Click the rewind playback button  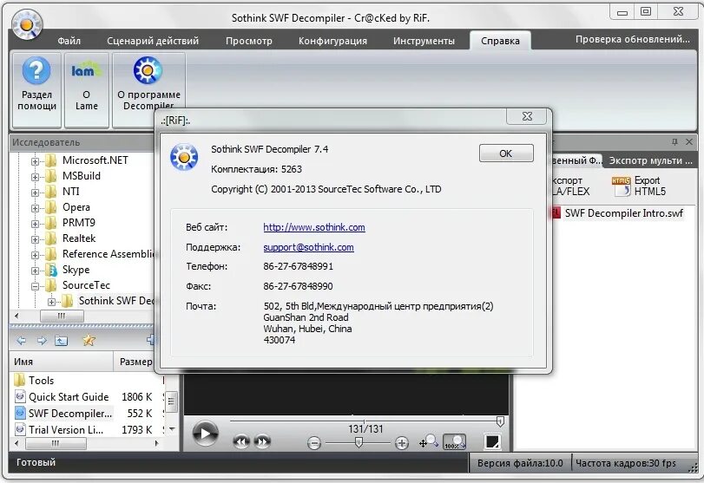[x=241, y=442]
